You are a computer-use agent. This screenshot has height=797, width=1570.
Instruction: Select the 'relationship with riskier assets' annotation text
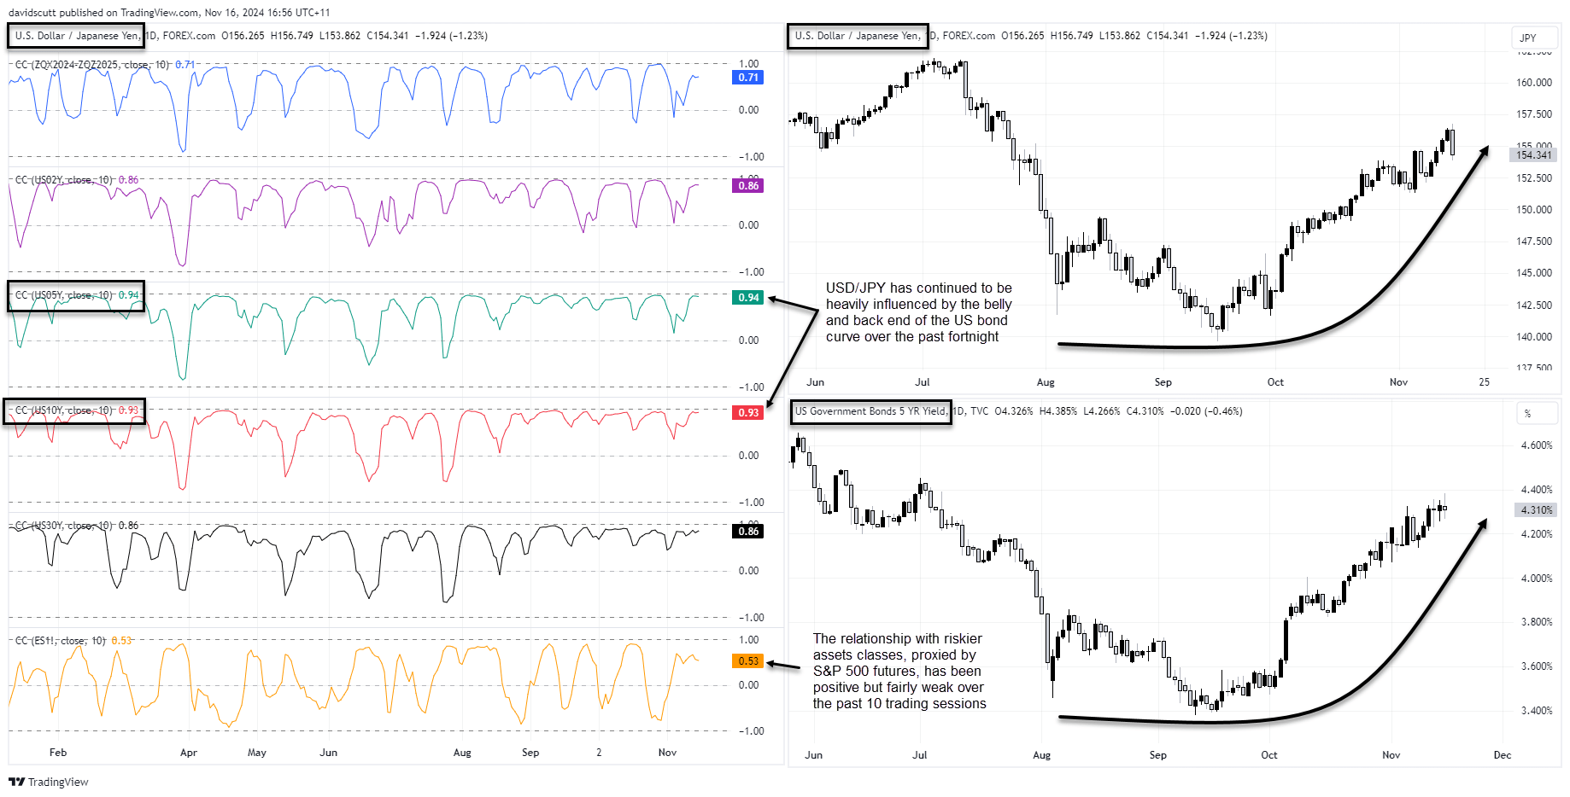click(x=899, y=672)
